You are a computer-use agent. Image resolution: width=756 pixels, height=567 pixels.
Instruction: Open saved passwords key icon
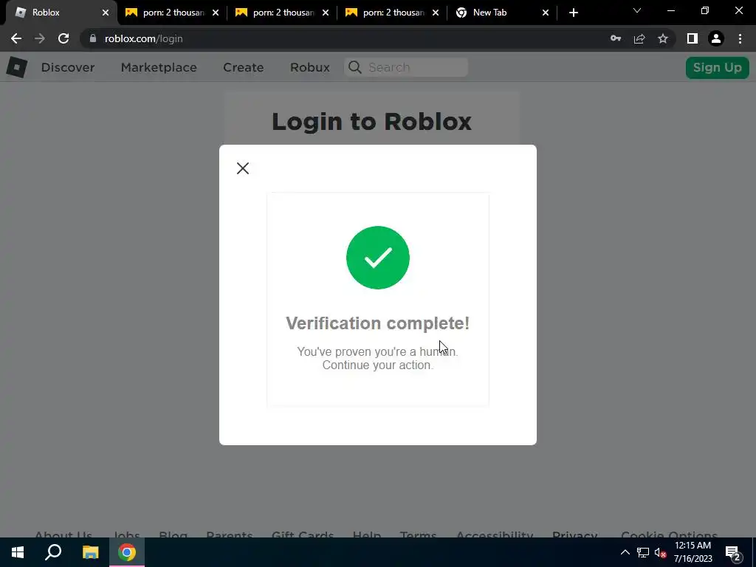click(616, 38)
